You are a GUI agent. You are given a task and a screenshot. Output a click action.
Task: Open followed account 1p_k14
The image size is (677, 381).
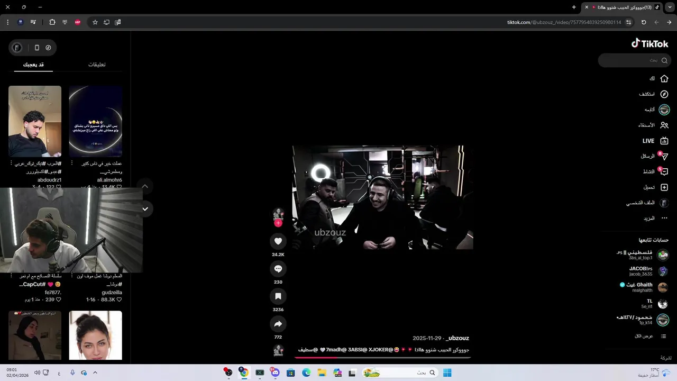pos(646,323)
